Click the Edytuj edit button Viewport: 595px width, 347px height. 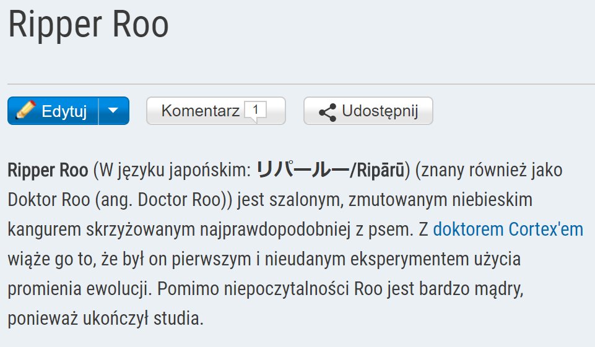[x=53, y=111]
